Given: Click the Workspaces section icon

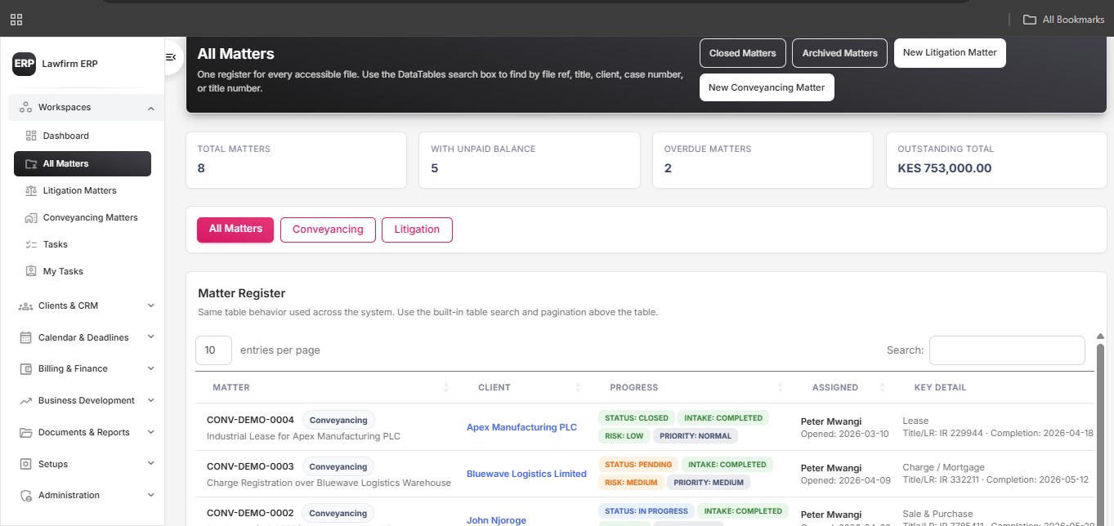Looking at the screenshot, I should (25, 107).
